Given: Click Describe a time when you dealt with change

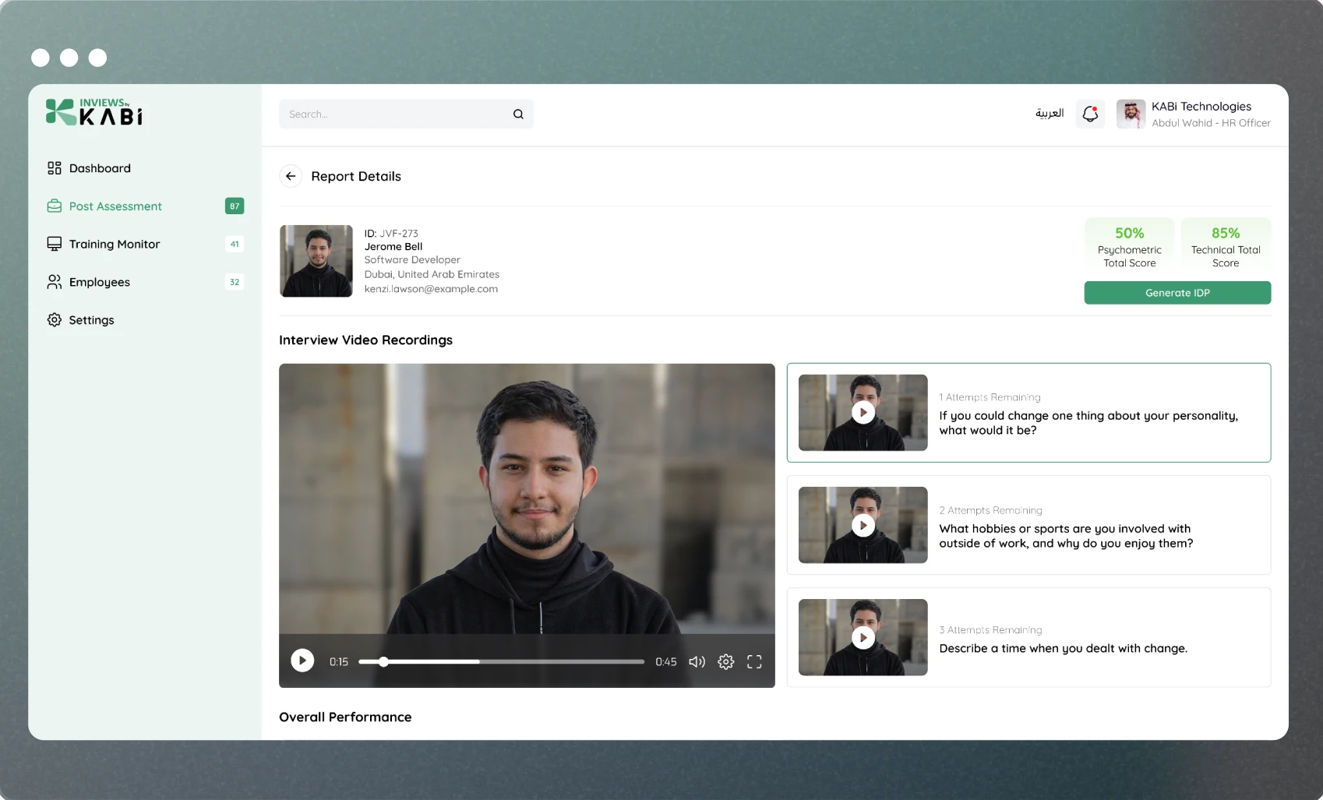Looking at the screenshot, I should [x=1063, y=648].
